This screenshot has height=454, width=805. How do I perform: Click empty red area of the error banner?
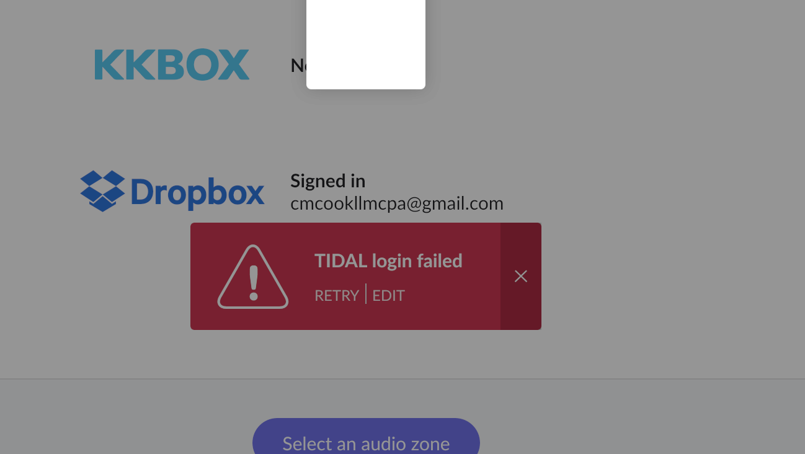coord(434,313)
